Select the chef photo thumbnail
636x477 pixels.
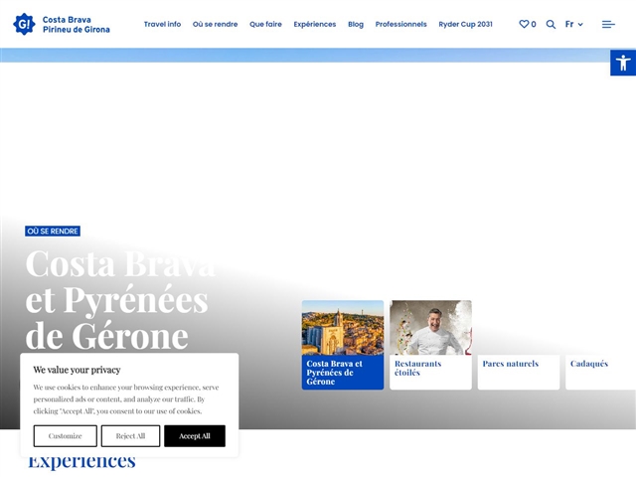pos(430,328)
